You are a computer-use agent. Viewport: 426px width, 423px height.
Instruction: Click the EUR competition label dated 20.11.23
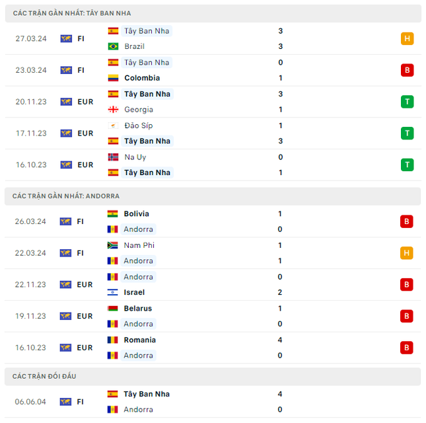[x=85, y=102]
